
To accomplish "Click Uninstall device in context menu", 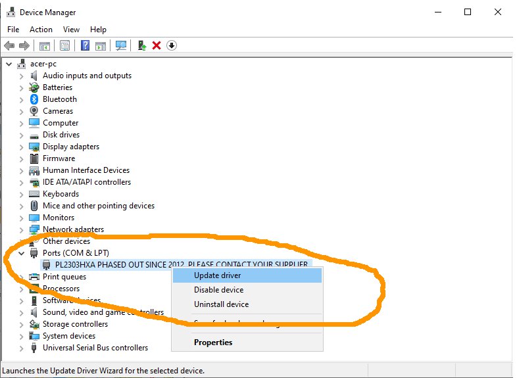I will coord(221,304).
